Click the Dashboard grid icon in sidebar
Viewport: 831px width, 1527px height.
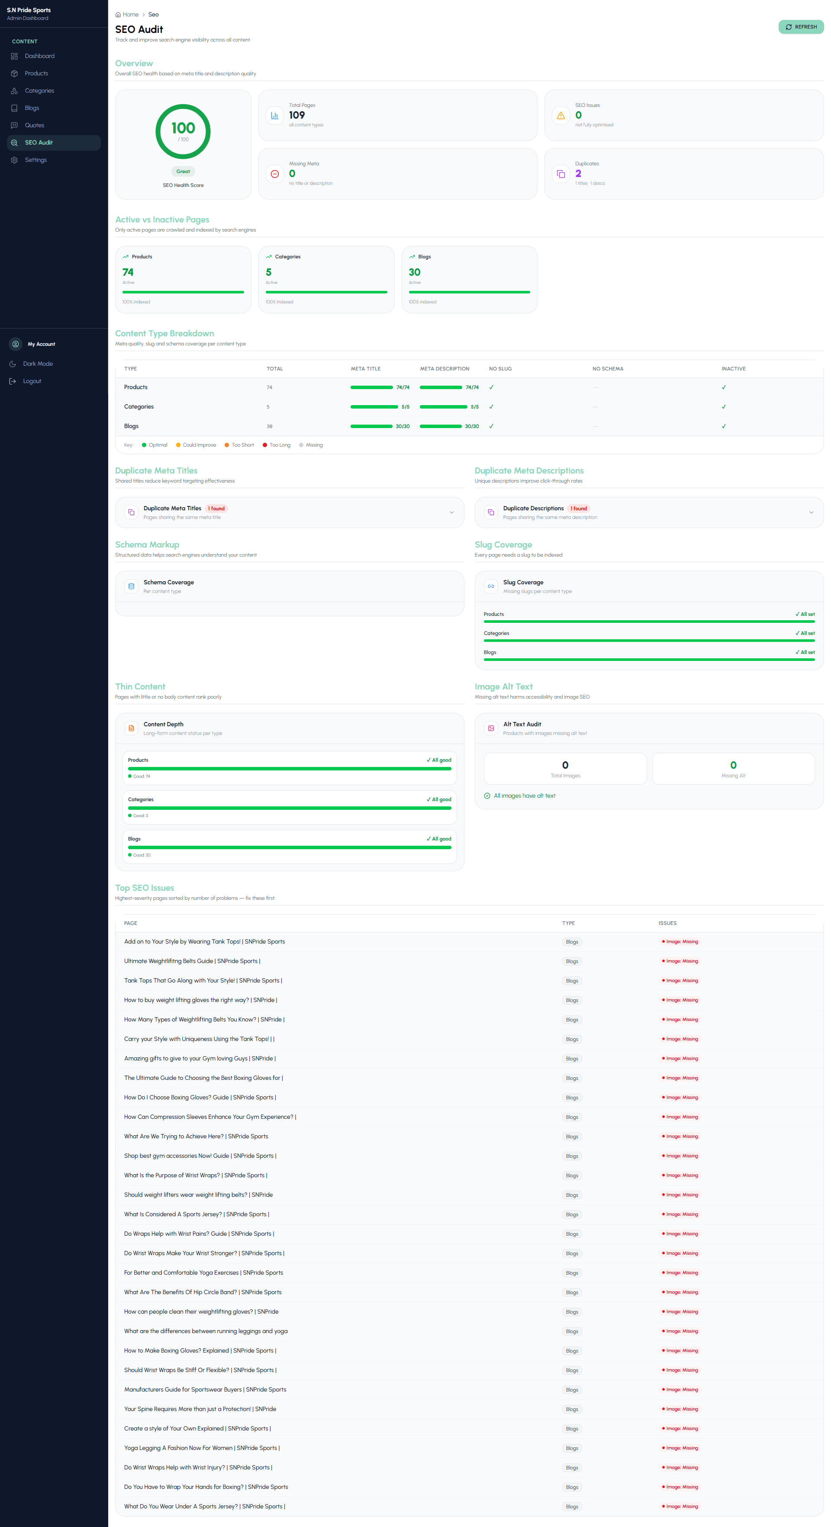[x=14, y=56]
